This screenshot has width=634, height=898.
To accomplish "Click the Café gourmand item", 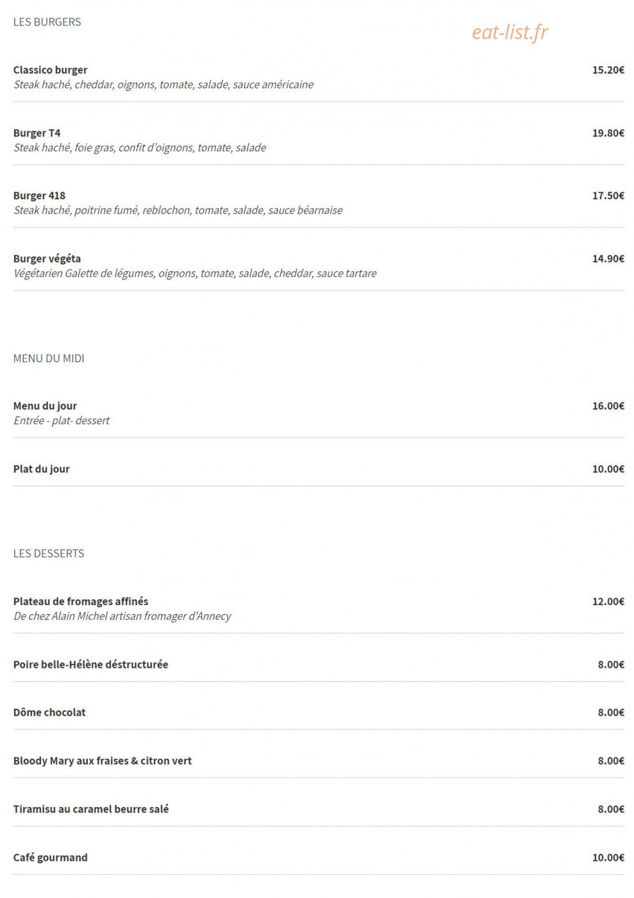I will click(50, 857).
